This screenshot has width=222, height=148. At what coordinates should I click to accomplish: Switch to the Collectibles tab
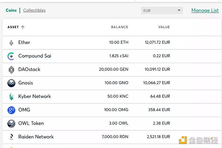[x=34, y=10]
